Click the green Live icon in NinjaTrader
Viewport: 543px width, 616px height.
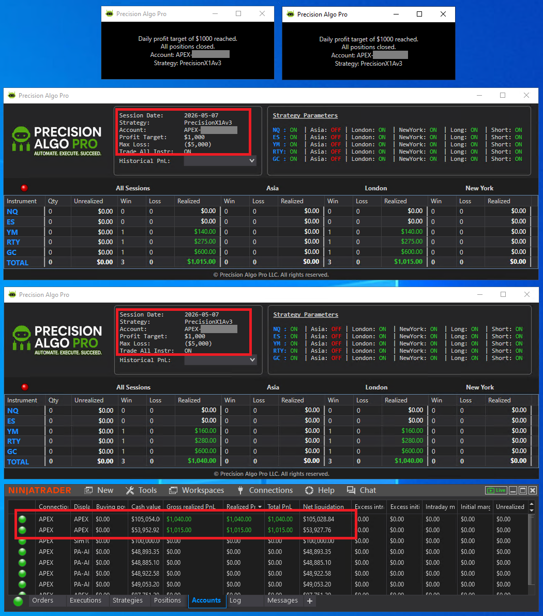pyautogui.click(x=496, y=490)
